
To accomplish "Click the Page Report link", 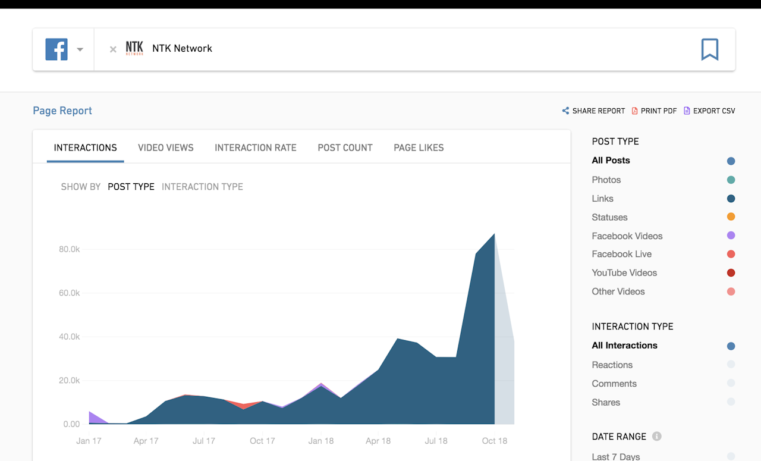I will coord(62,111).
